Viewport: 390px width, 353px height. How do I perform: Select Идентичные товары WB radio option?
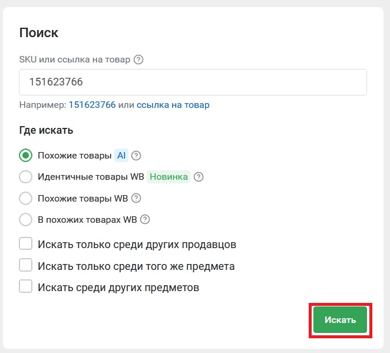coord(25,177)
